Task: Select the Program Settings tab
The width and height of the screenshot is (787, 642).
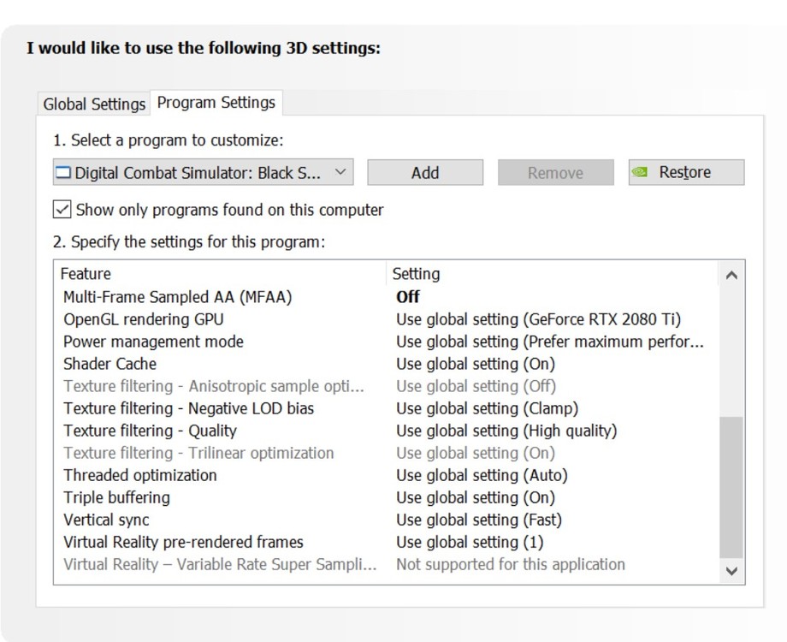Action: pos(216,103)
